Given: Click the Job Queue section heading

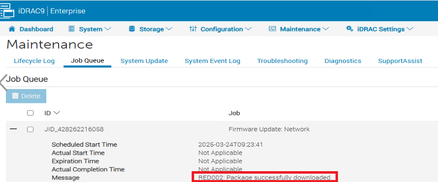Looking at the screenshot, I should point(27,79).
